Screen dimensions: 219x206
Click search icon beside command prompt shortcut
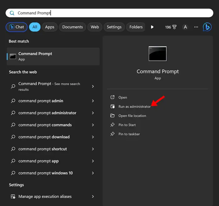click(13, 149)
